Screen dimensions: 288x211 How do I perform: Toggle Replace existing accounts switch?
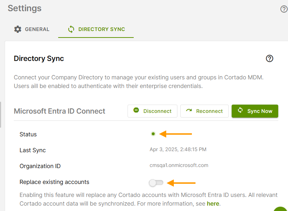click(156, 183)
